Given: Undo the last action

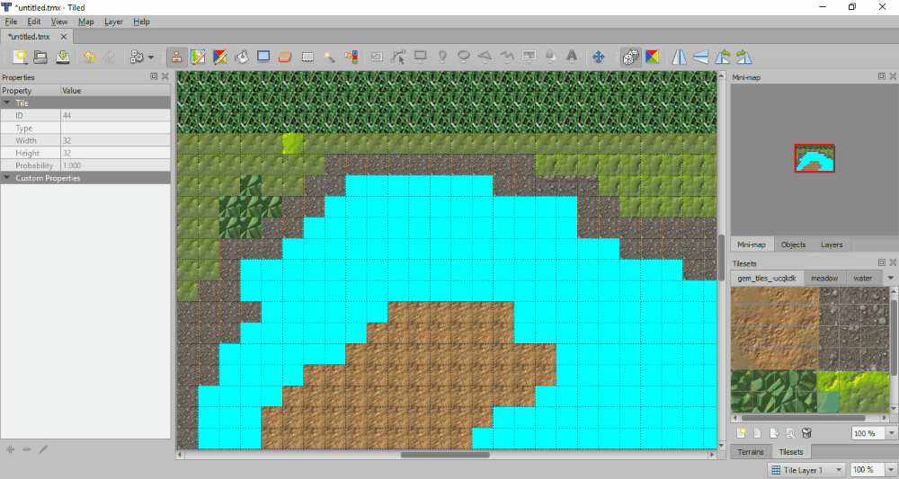Looking at the screenshot, I should [89, 57].
